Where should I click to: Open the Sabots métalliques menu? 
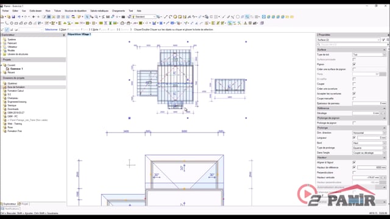99,11
